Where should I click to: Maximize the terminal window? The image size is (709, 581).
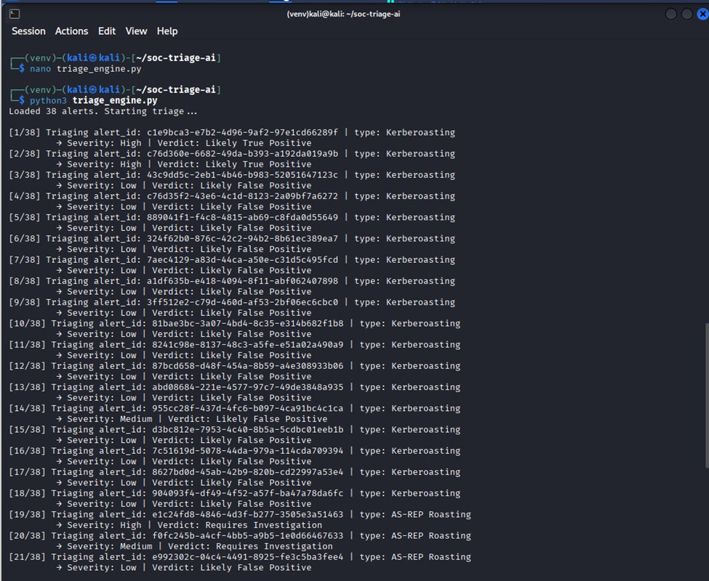(687, 14)
